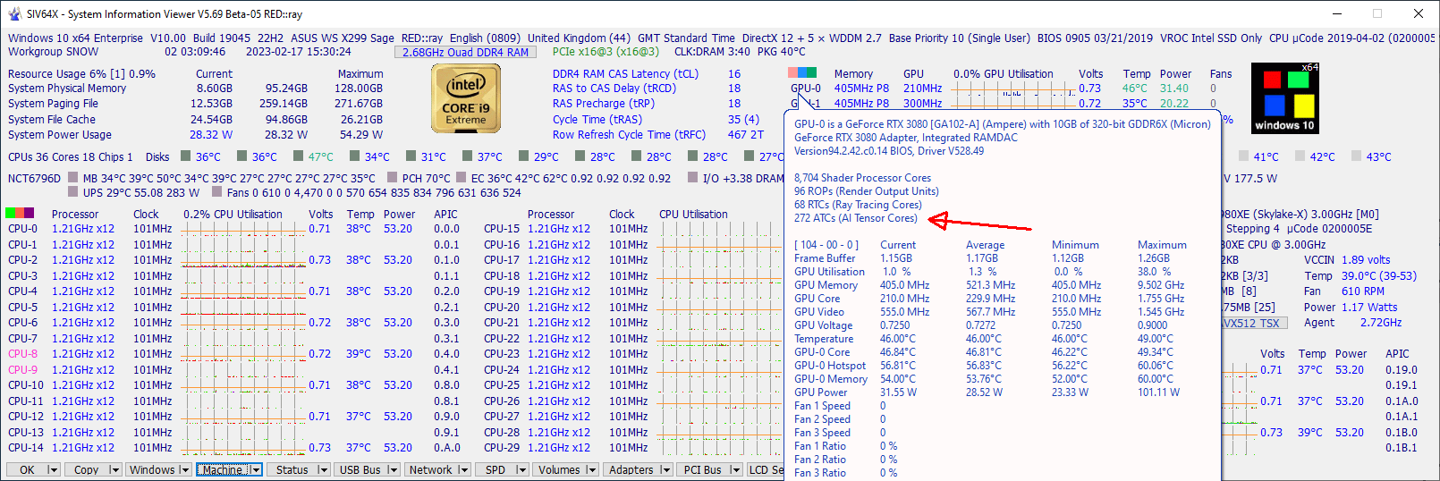Click the PCIe x16@3 (x16@3) text
1440x481 pixels.
606,52
